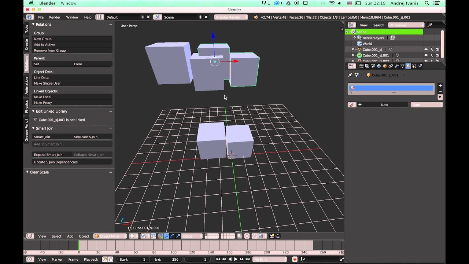Open the File menu

point(41,17)
